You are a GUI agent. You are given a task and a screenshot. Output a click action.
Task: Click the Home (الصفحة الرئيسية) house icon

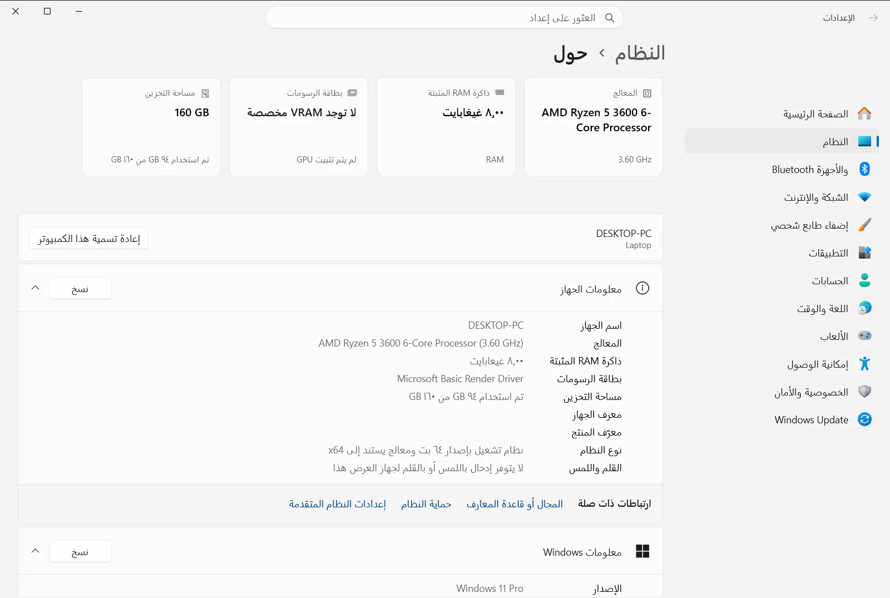(x=864, y=113)
